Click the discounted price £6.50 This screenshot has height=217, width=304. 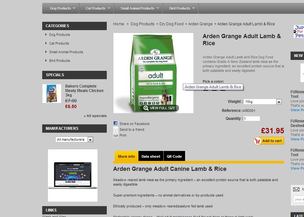[71, 106]
